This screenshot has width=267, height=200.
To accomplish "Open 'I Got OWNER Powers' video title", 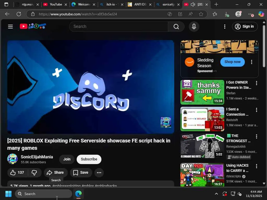I will point(239,85).
